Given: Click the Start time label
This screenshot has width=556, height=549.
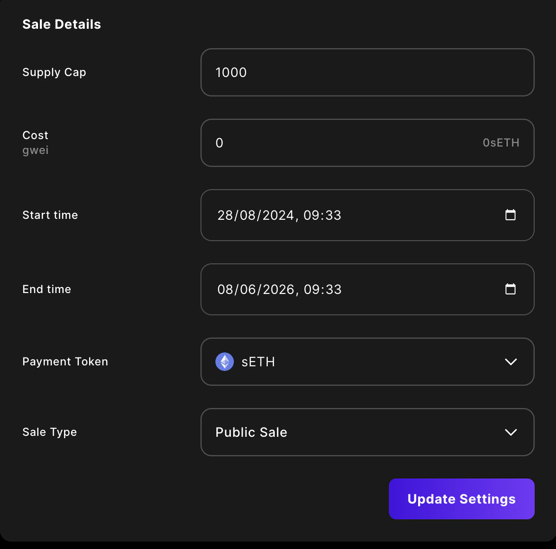Looking at the screenshot, I should (x=50, y=215).
